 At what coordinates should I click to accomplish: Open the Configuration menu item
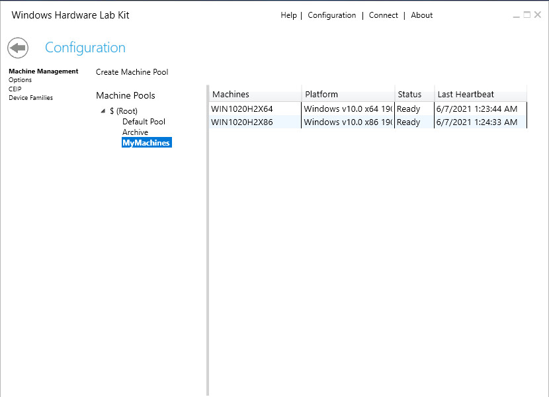click(331, 15)
